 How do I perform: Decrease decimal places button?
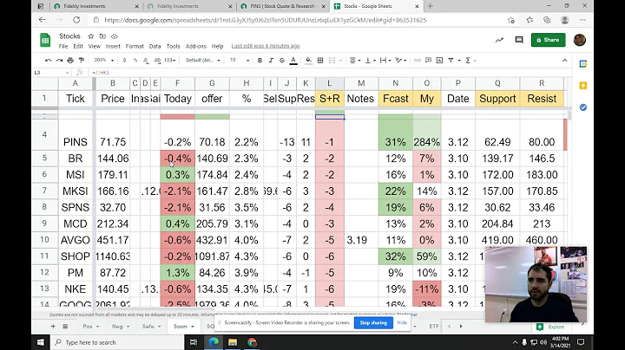pos(146,61)
